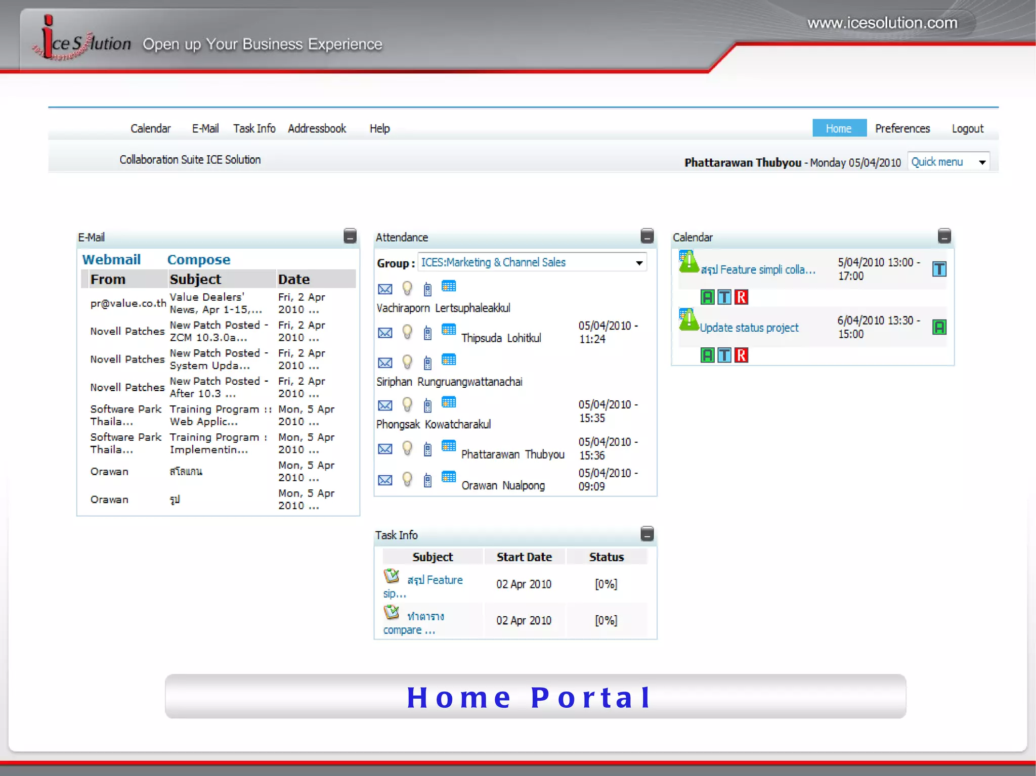
Task: Click the lightbulb icon above Phongsak Kowatcharakul
Action: click(407, 404)
